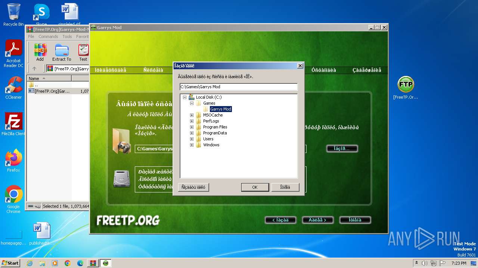Open the Favorites menu in WinRAR
This screenshot has height=268, width=478.
82,36
